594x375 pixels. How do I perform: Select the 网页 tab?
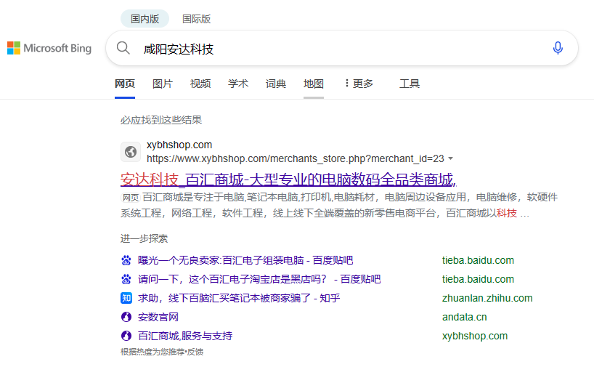125,84
